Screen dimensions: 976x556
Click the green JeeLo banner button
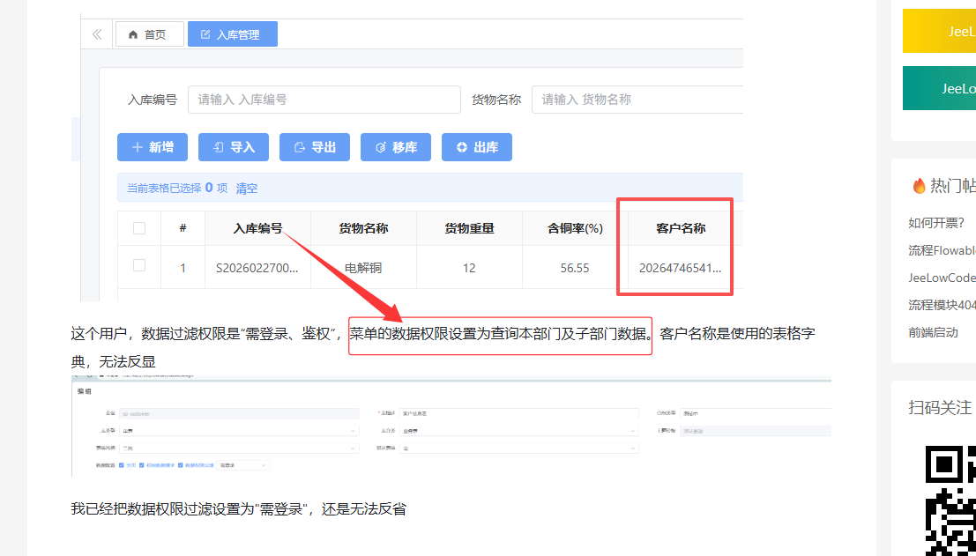point(939,88)
